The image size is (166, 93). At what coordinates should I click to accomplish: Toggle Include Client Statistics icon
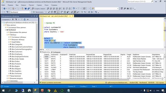68,12
